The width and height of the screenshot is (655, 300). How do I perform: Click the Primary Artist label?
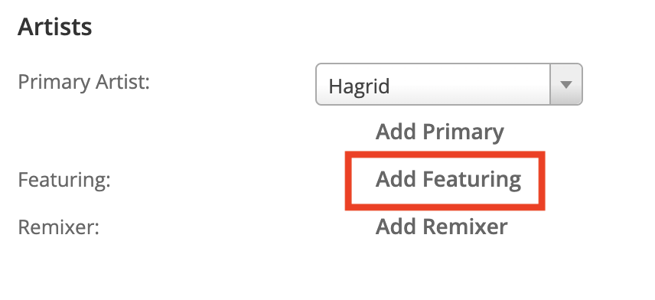click(83, 82)
